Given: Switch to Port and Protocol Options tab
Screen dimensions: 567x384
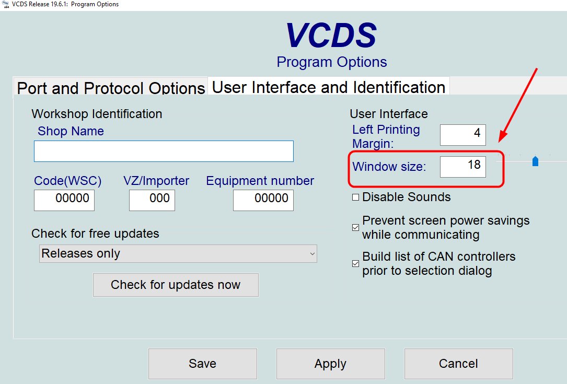Looking at the screenshot, I should coord(111,88).
